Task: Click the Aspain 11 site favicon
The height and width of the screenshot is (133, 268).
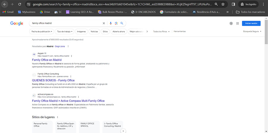Action: pos(34,55)
